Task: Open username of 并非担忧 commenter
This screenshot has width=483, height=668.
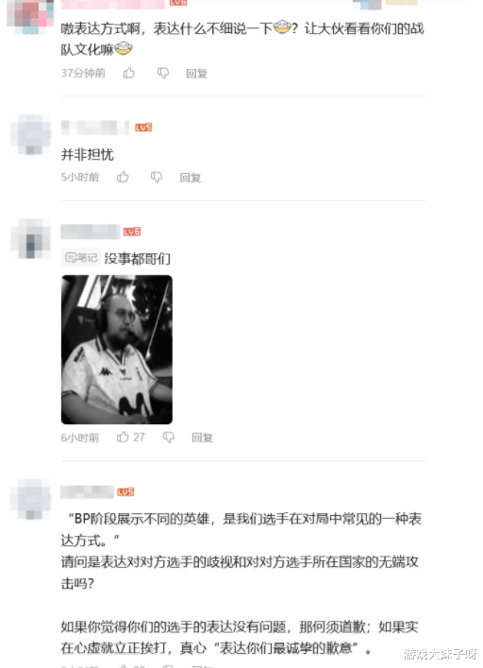Action: (x=95, y=128)
